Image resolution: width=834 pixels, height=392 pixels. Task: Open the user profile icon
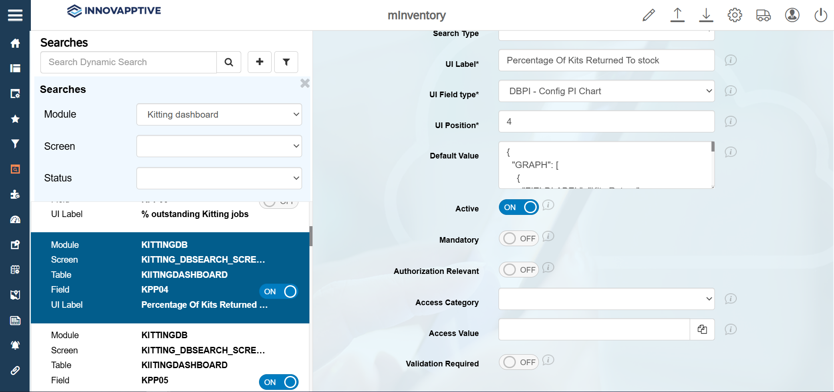coord(792,15)
